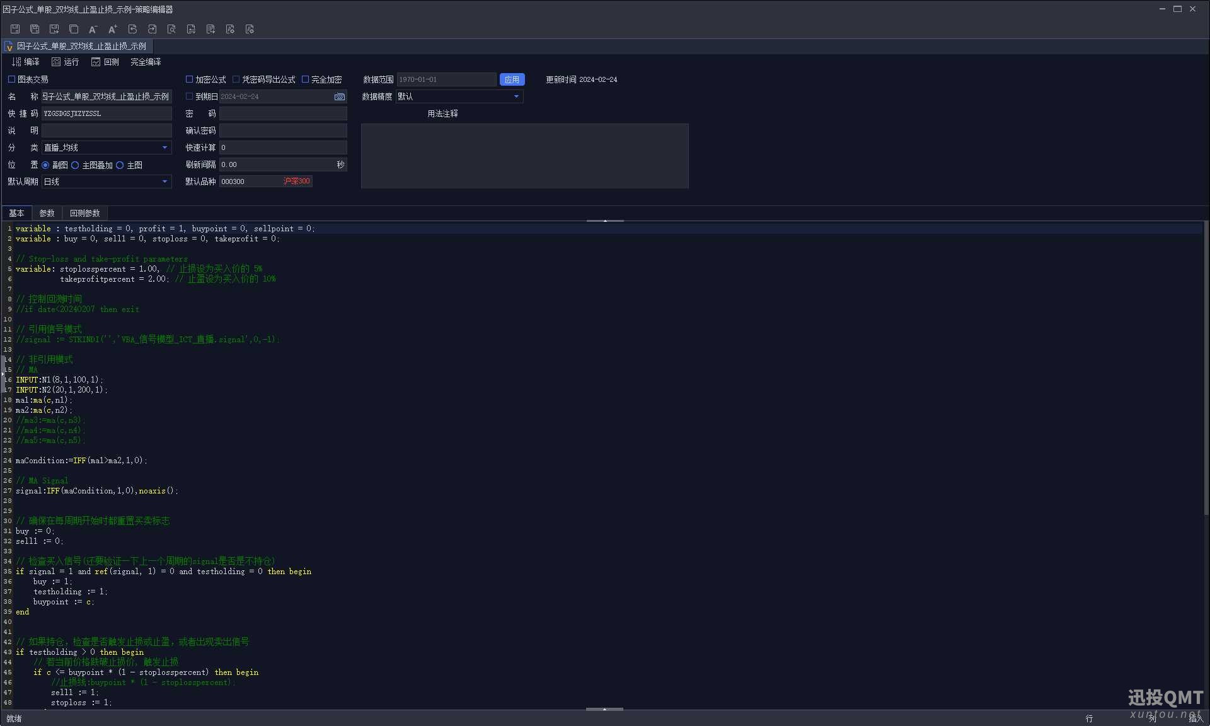
Task: Click the 回测 backtest button
Action: point(105,62)
